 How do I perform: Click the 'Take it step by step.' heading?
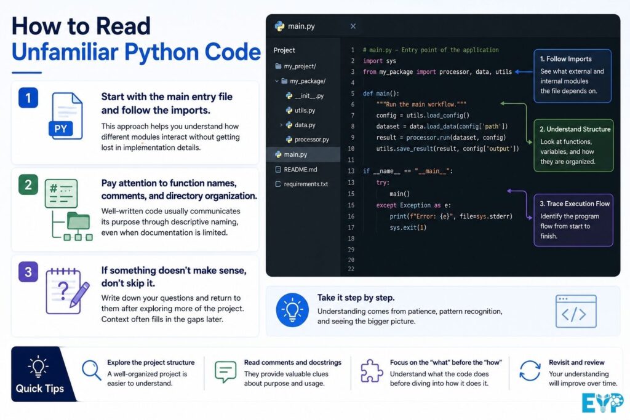point(356,298)
